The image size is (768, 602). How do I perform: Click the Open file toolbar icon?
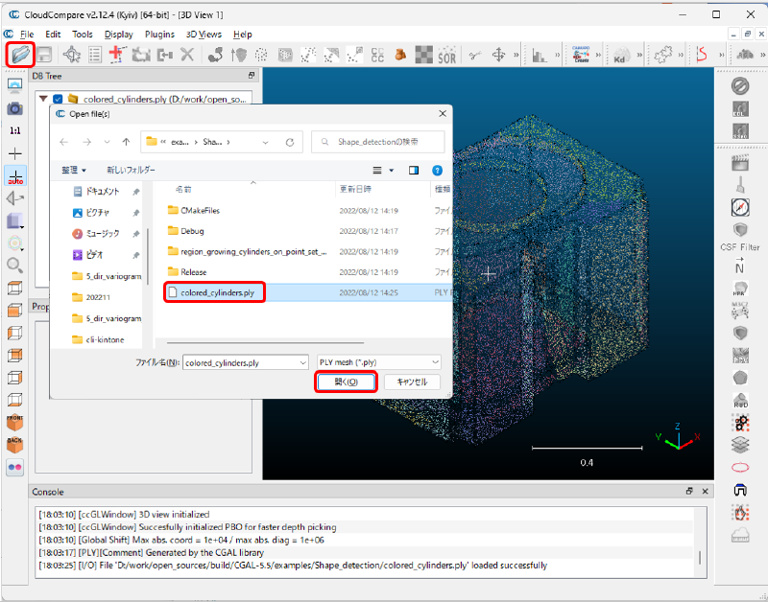tap(19, 54)
